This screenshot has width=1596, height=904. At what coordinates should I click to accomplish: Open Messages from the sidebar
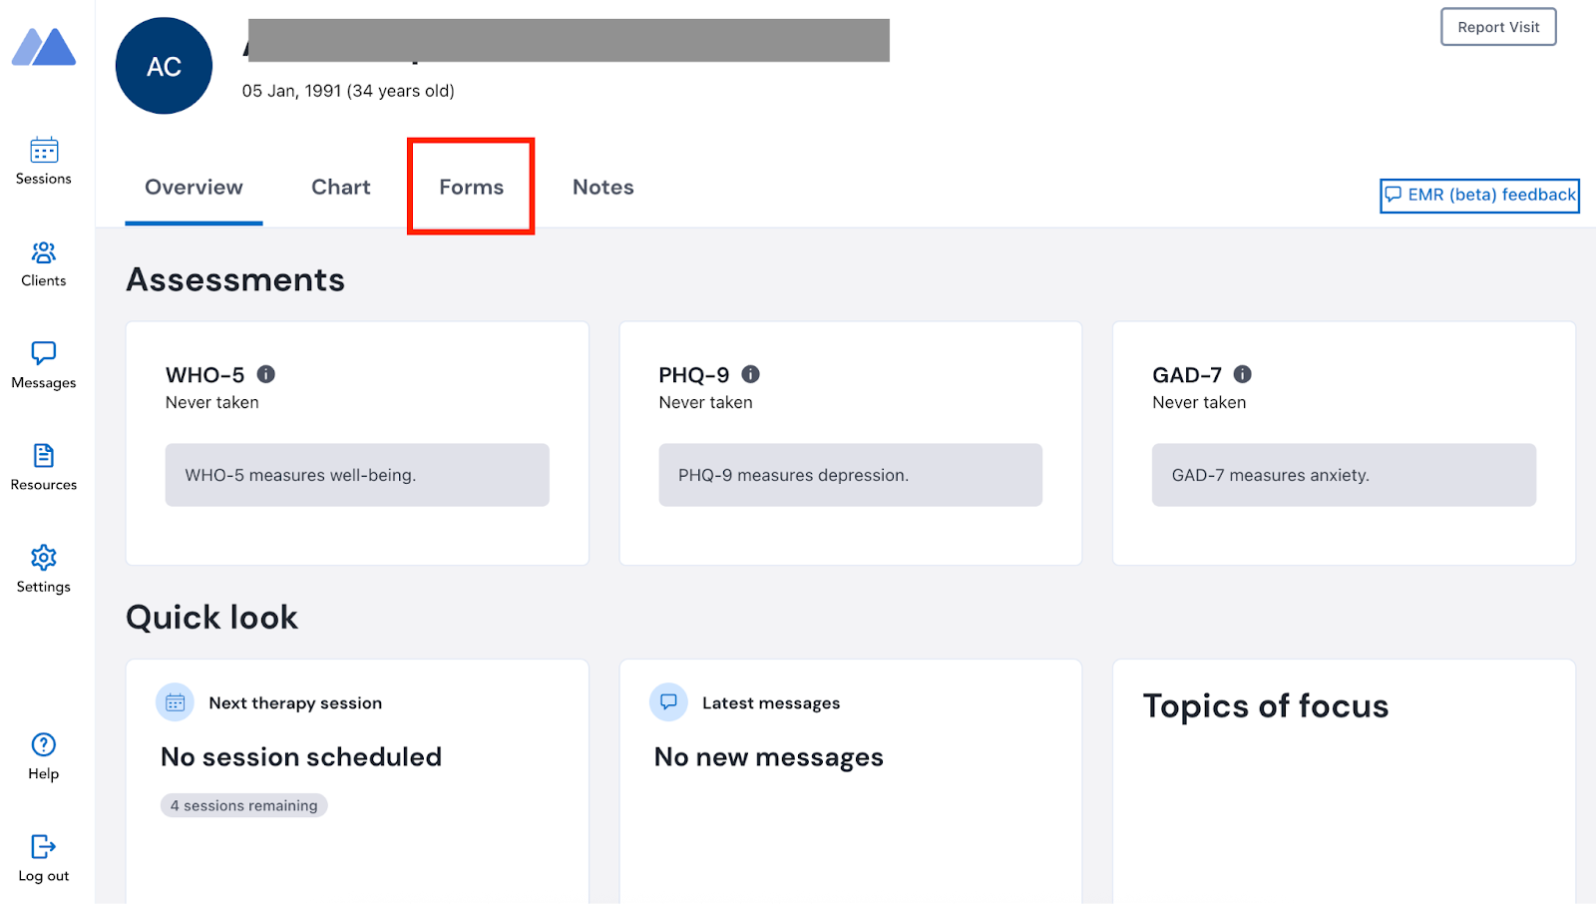44,354
